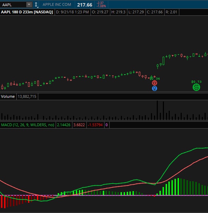Click the last price 217.66
Image resolution: width=208 pixels, height=213 pixels.
[x=85, y=5]
